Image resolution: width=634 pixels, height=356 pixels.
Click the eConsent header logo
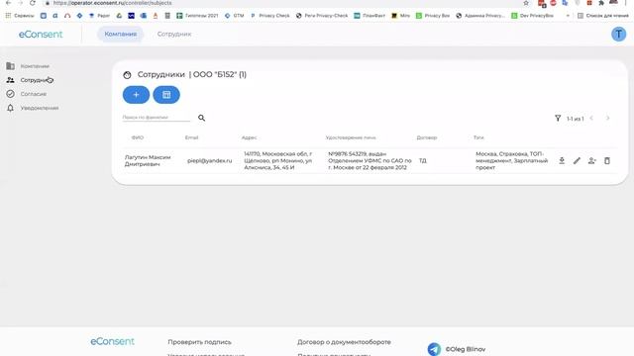[x=41, y=35]
